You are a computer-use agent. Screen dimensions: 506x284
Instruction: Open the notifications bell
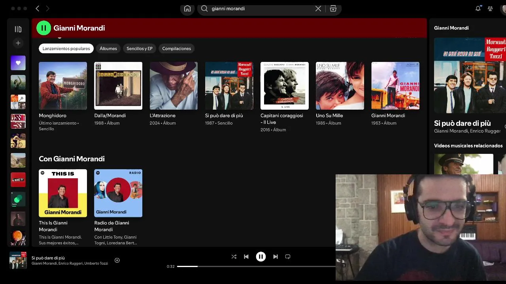[x=478, y=8]
